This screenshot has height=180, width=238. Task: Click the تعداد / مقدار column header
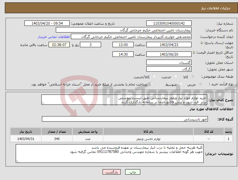point(57,132)
